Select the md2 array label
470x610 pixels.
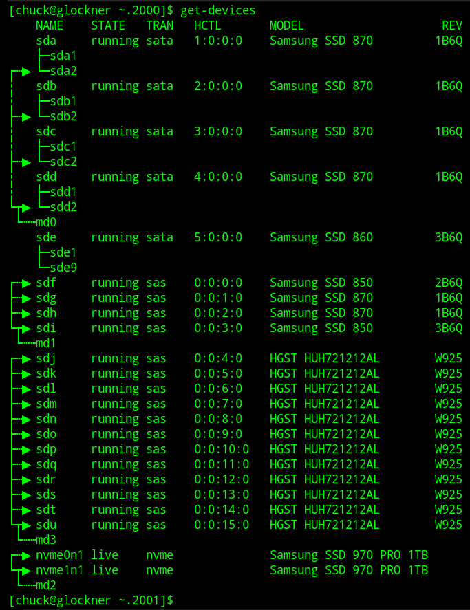tap(46, 585)
